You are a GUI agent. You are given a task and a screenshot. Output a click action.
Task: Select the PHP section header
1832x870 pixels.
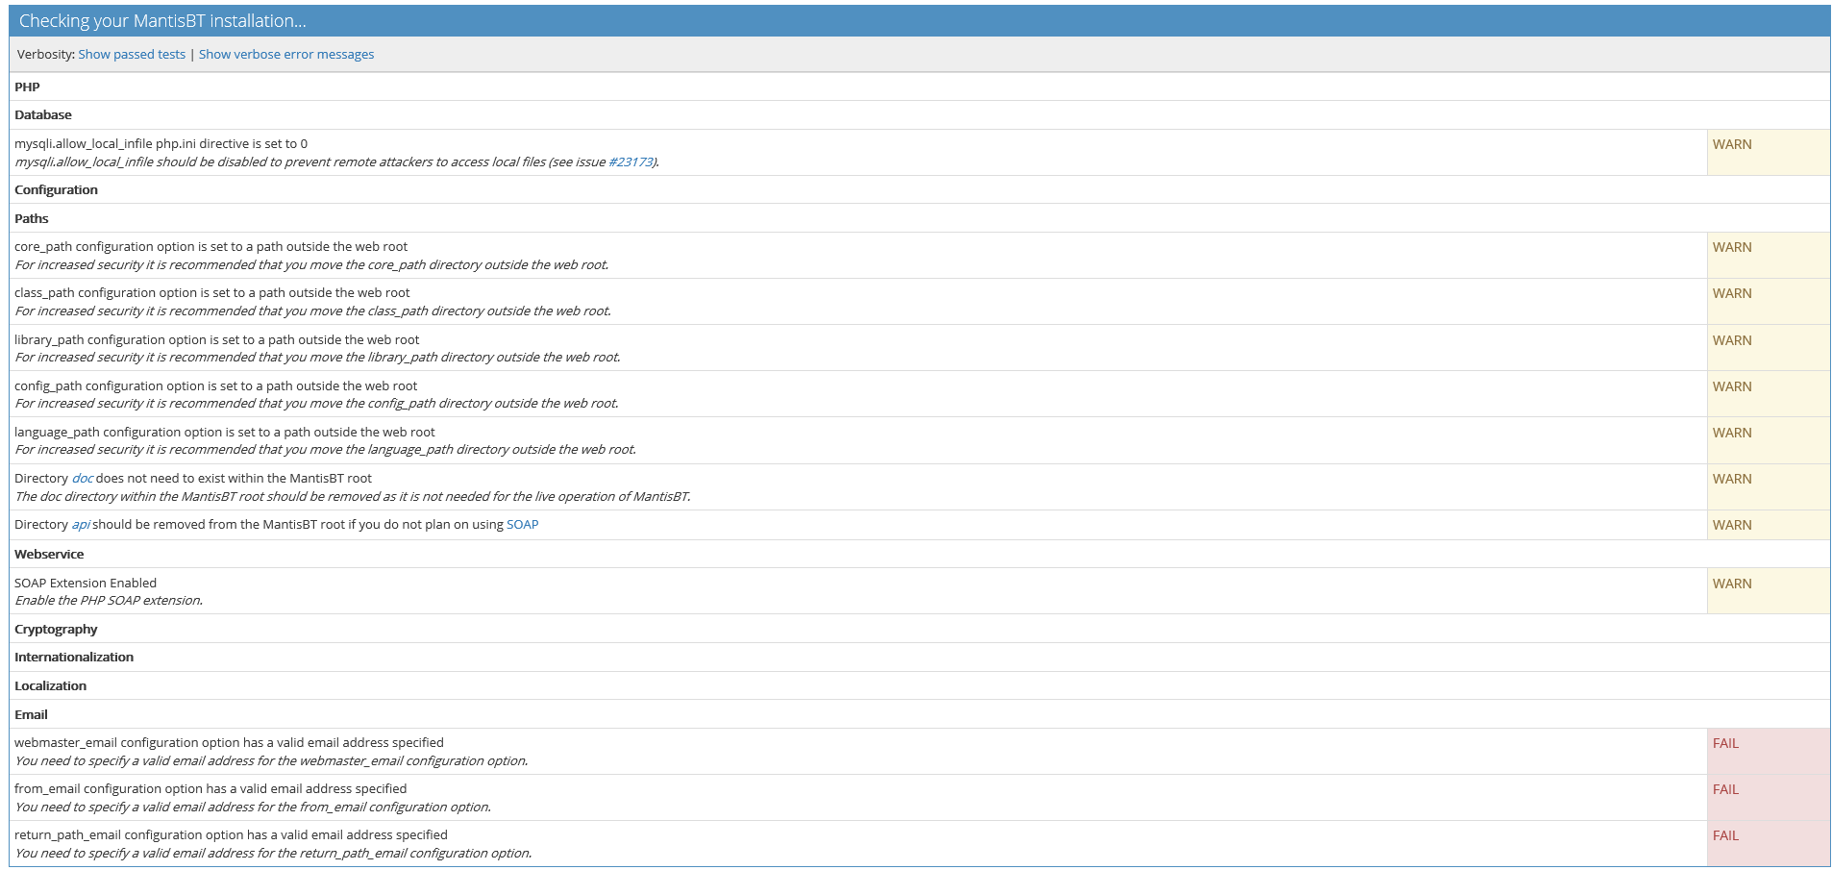27,87
